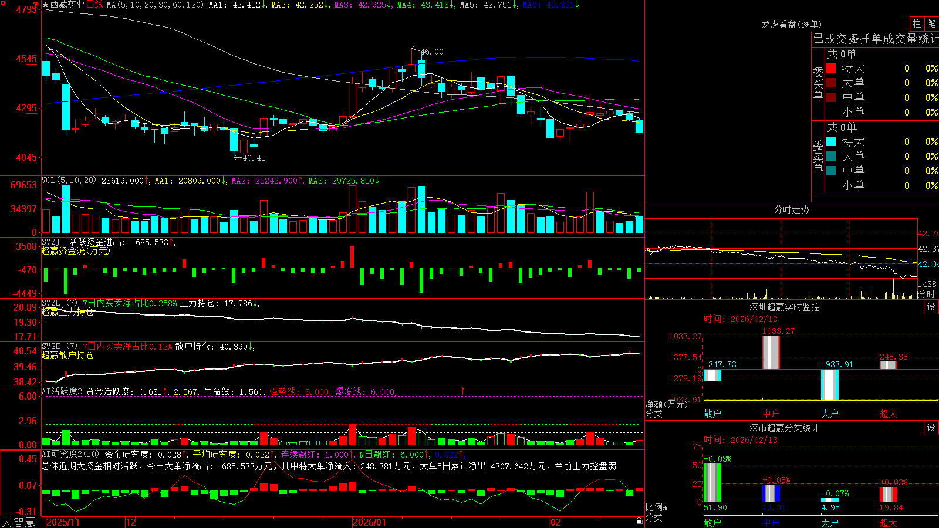Click the dark red 中单 buy order swatch

coord(831,97)
